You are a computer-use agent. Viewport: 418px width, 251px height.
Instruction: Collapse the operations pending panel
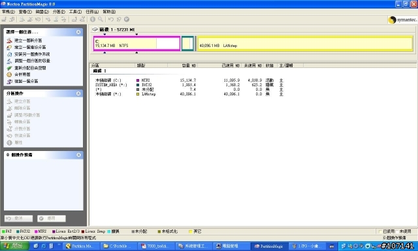click(x=78, y=155)
